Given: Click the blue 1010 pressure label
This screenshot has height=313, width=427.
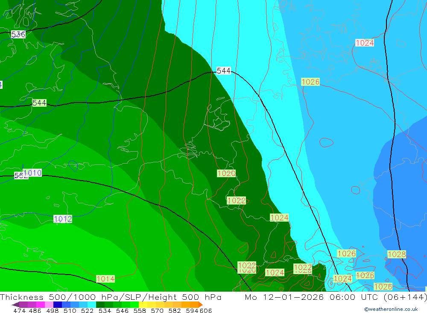Looking at the screenshot, I should (x=32, y=173).
